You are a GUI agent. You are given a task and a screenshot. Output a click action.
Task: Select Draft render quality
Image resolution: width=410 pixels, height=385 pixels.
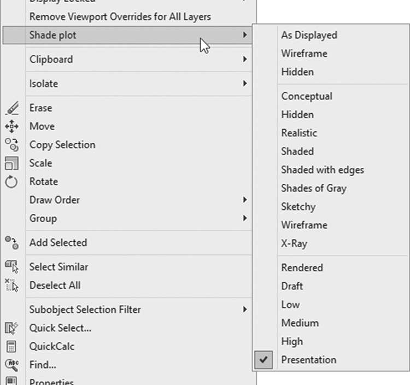pos(331,286)
